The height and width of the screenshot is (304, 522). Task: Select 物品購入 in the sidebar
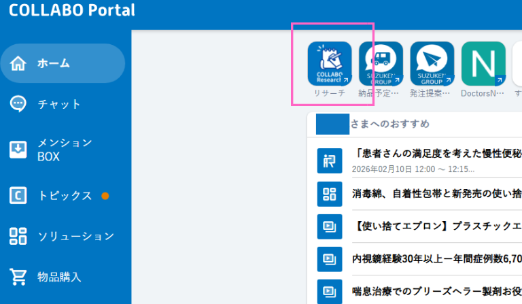coord(59,277)
